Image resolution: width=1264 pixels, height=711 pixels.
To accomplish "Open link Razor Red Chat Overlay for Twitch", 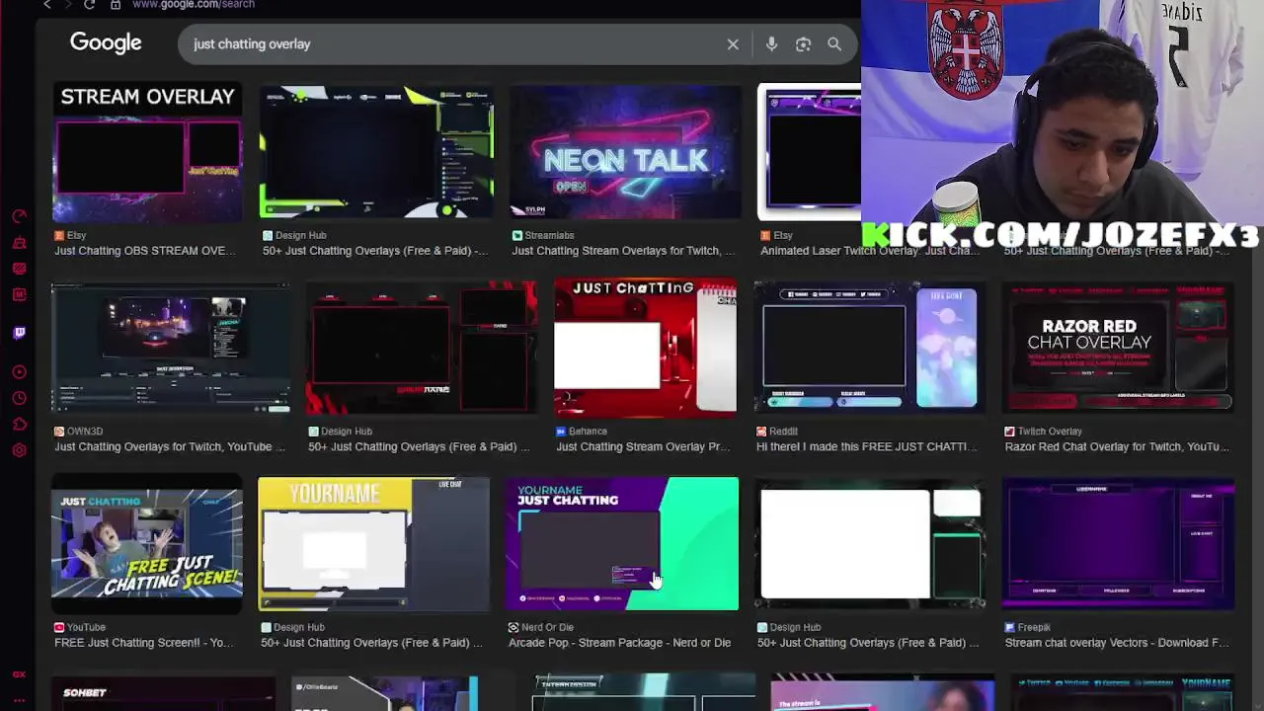I will point(1117,446).
